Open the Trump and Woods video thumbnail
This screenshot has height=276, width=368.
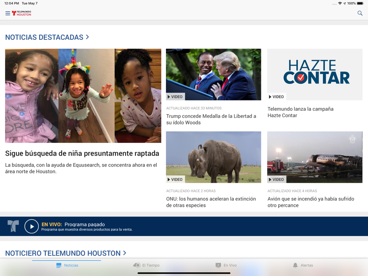click(x=213, y=74)
